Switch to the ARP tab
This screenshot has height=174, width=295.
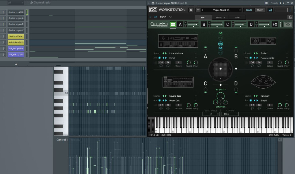click(237, 17)
